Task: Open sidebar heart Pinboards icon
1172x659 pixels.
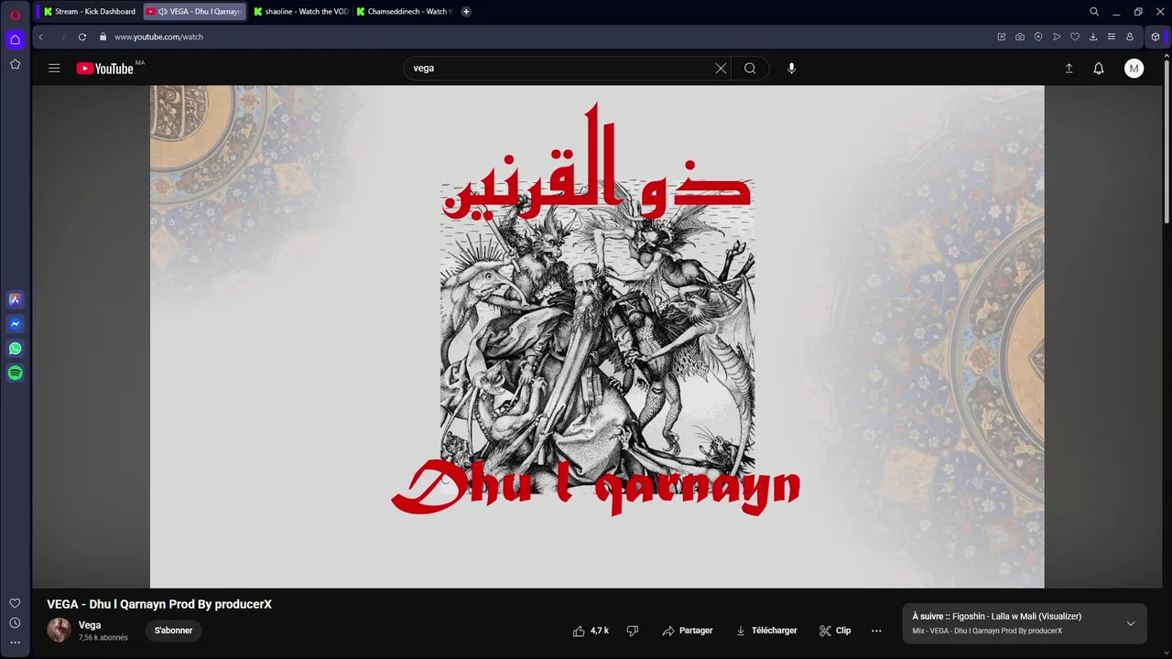Action: pyautogui.click(x=15, y=603)
